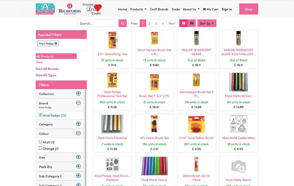Viewport: 294px width, 186px height.
Task: Open Craft Brands menu item
Action: (159, 9)
